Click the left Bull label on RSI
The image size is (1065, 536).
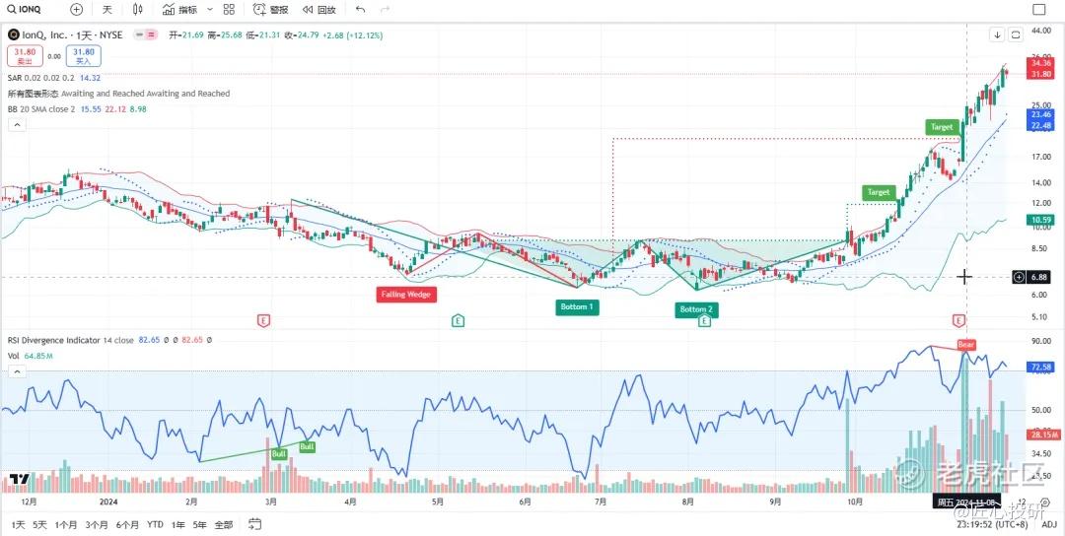point(278,454)
